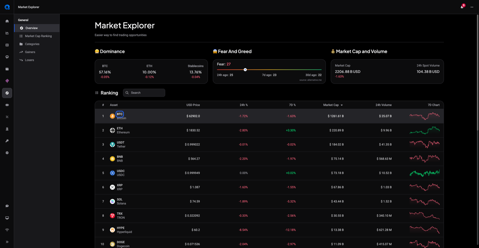Click source: alternative.me text
The height and width of the screenshot is (248, 479).
pos(310,80)
